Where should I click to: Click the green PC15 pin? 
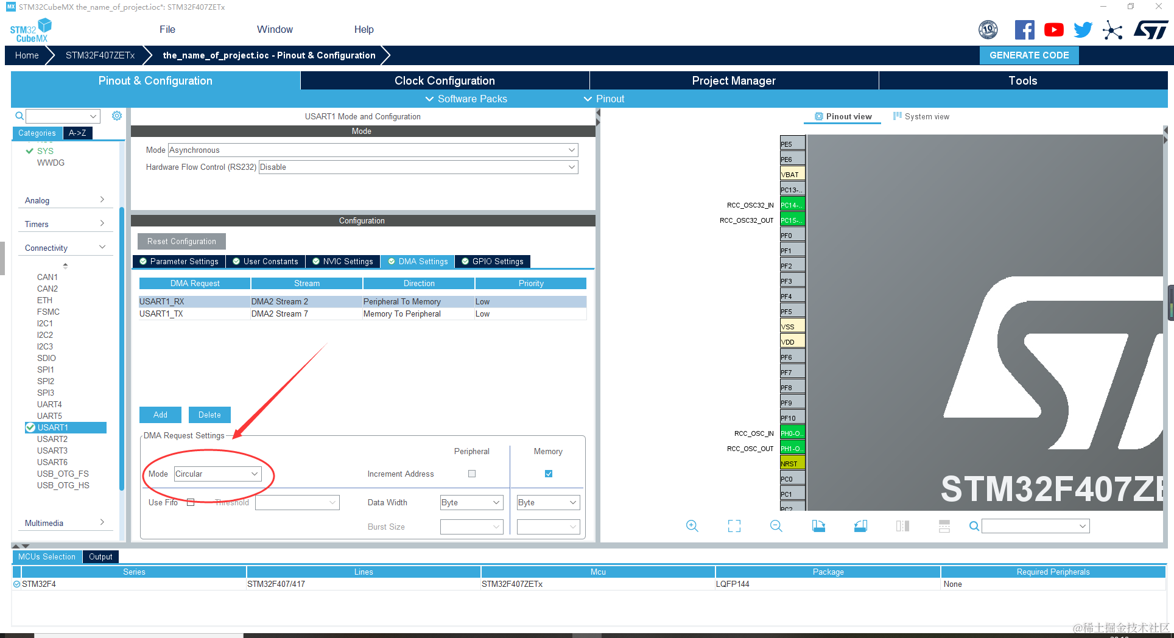pyautogui.click(x=792, y=220)
